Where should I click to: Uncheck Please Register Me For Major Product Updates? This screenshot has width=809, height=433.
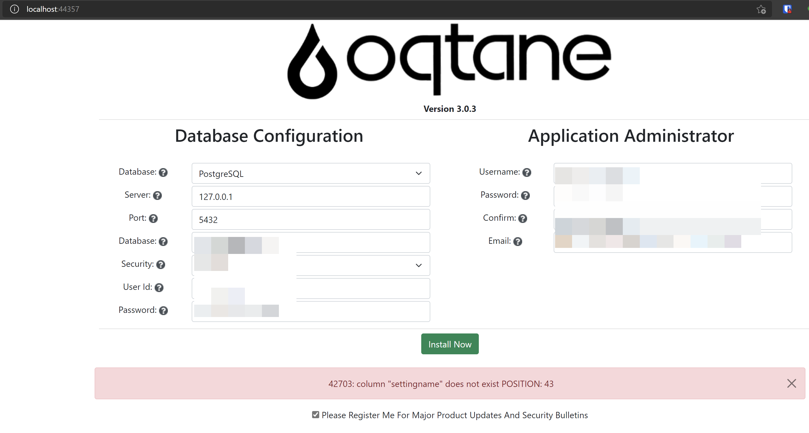(x=315, y=415)
